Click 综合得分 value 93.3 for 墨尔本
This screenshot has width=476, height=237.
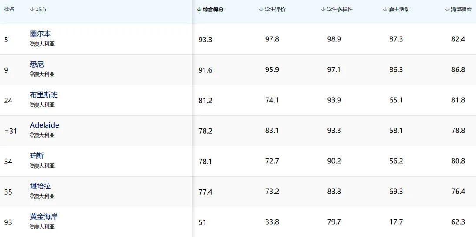click(x=205, y=40)
